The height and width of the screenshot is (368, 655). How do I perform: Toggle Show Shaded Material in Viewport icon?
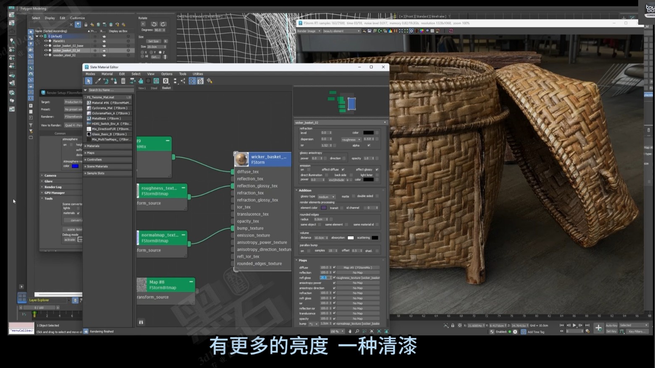click(156, 81)
